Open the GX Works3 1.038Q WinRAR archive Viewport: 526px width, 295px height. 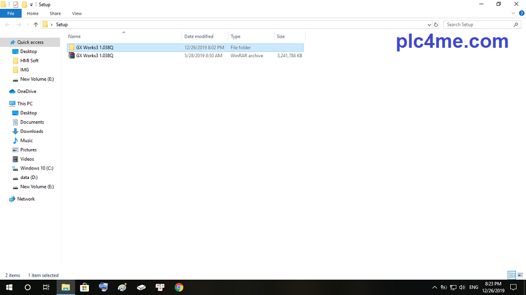[94, 56]
